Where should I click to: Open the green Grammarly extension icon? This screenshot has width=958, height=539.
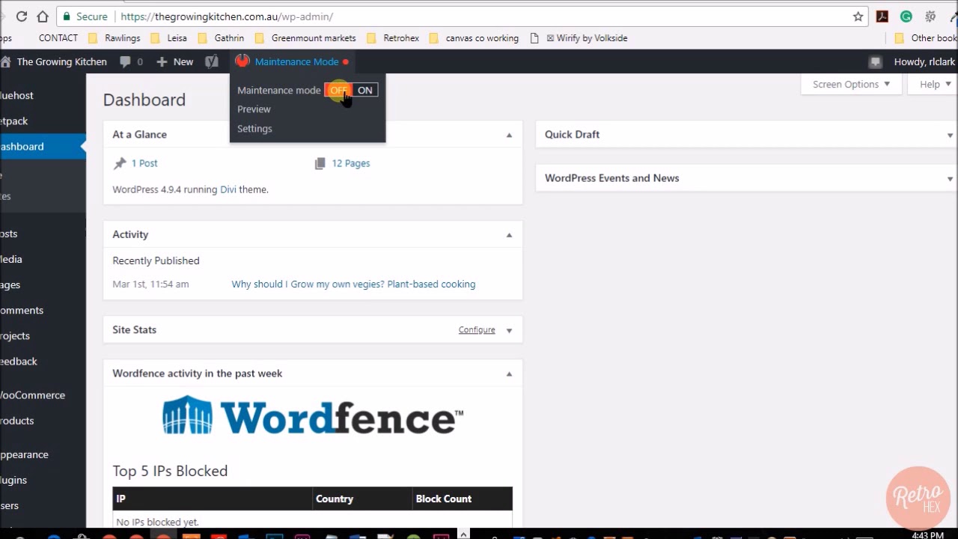click(x=906, y=16)
